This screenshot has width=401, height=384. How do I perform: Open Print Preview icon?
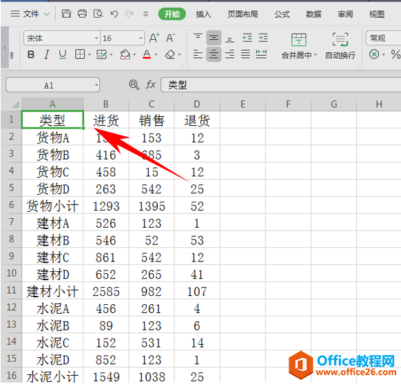click(x=99, y=14)
